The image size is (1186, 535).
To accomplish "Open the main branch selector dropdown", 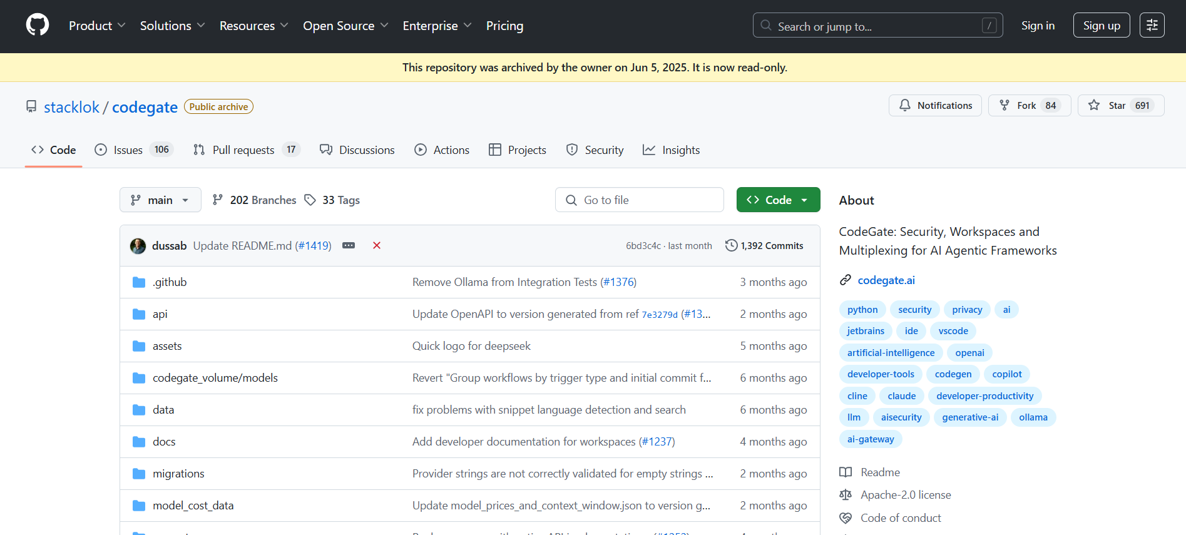I will 160,200.
